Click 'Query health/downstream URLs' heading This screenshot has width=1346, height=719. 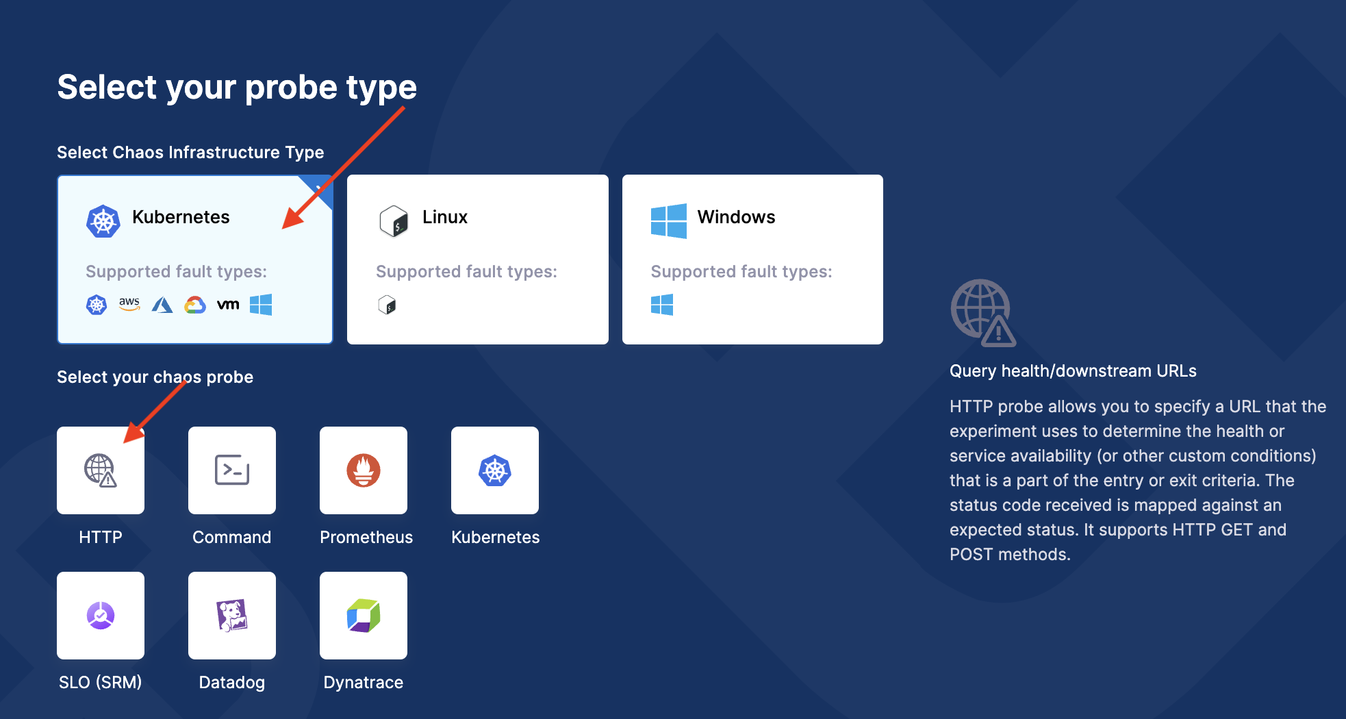[1073, 371]
